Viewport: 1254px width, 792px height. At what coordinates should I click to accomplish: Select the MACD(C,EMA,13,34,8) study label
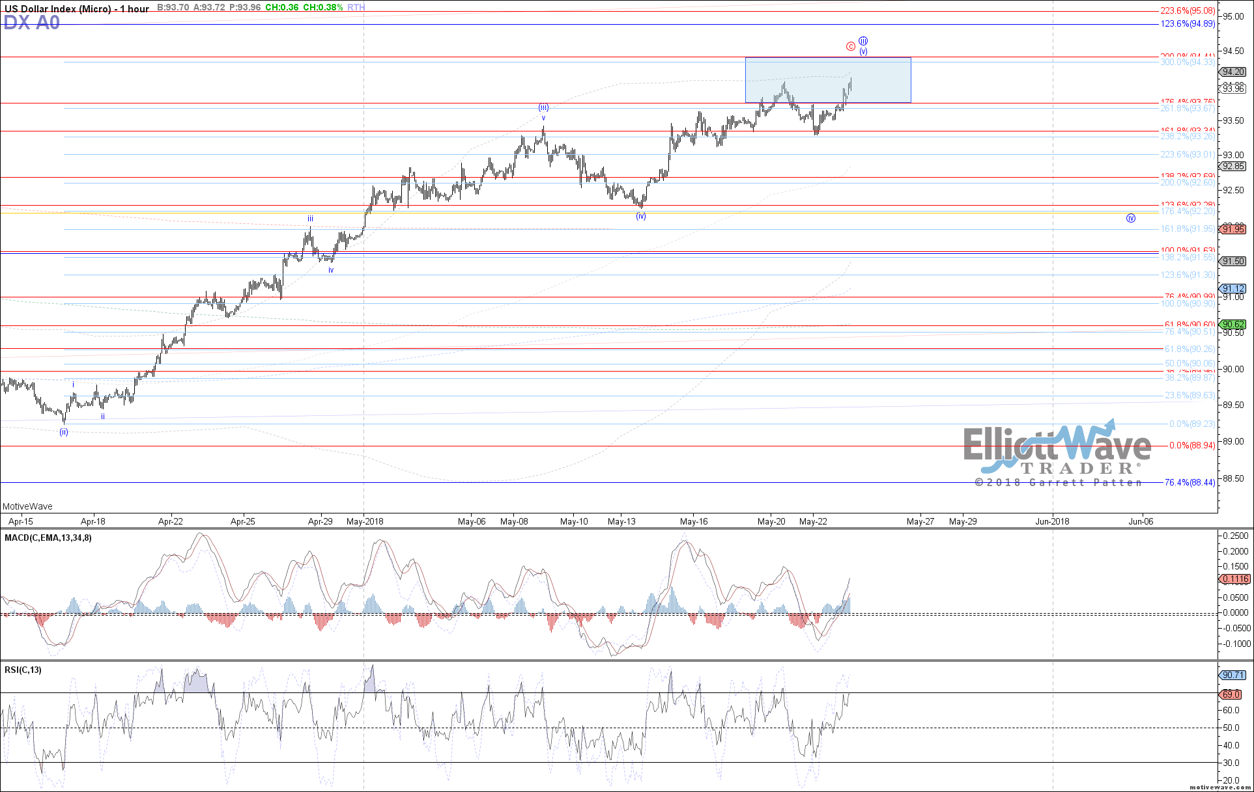48,538
